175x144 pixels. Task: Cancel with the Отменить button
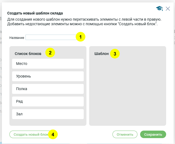[x=125, y=134]
